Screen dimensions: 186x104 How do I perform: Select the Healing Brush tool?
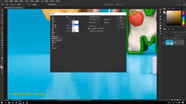[x=2, y=28]
